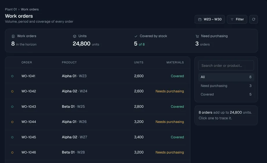Click the 5 of 8 covered value
Viewport: 267px width, 163px height.
tap(139, 44)
